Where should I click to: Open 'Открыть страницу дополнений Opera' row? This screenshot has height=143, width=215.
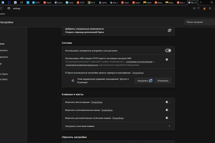pyautogui.click(x=118, y=32)
